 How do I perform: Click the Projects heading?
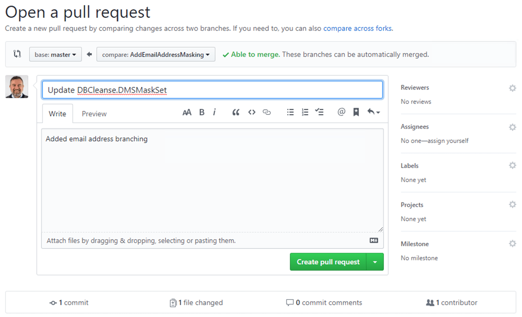point(412,205)
